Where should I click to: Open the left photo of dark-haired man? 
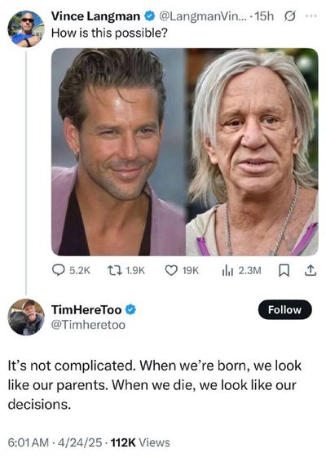118,152
